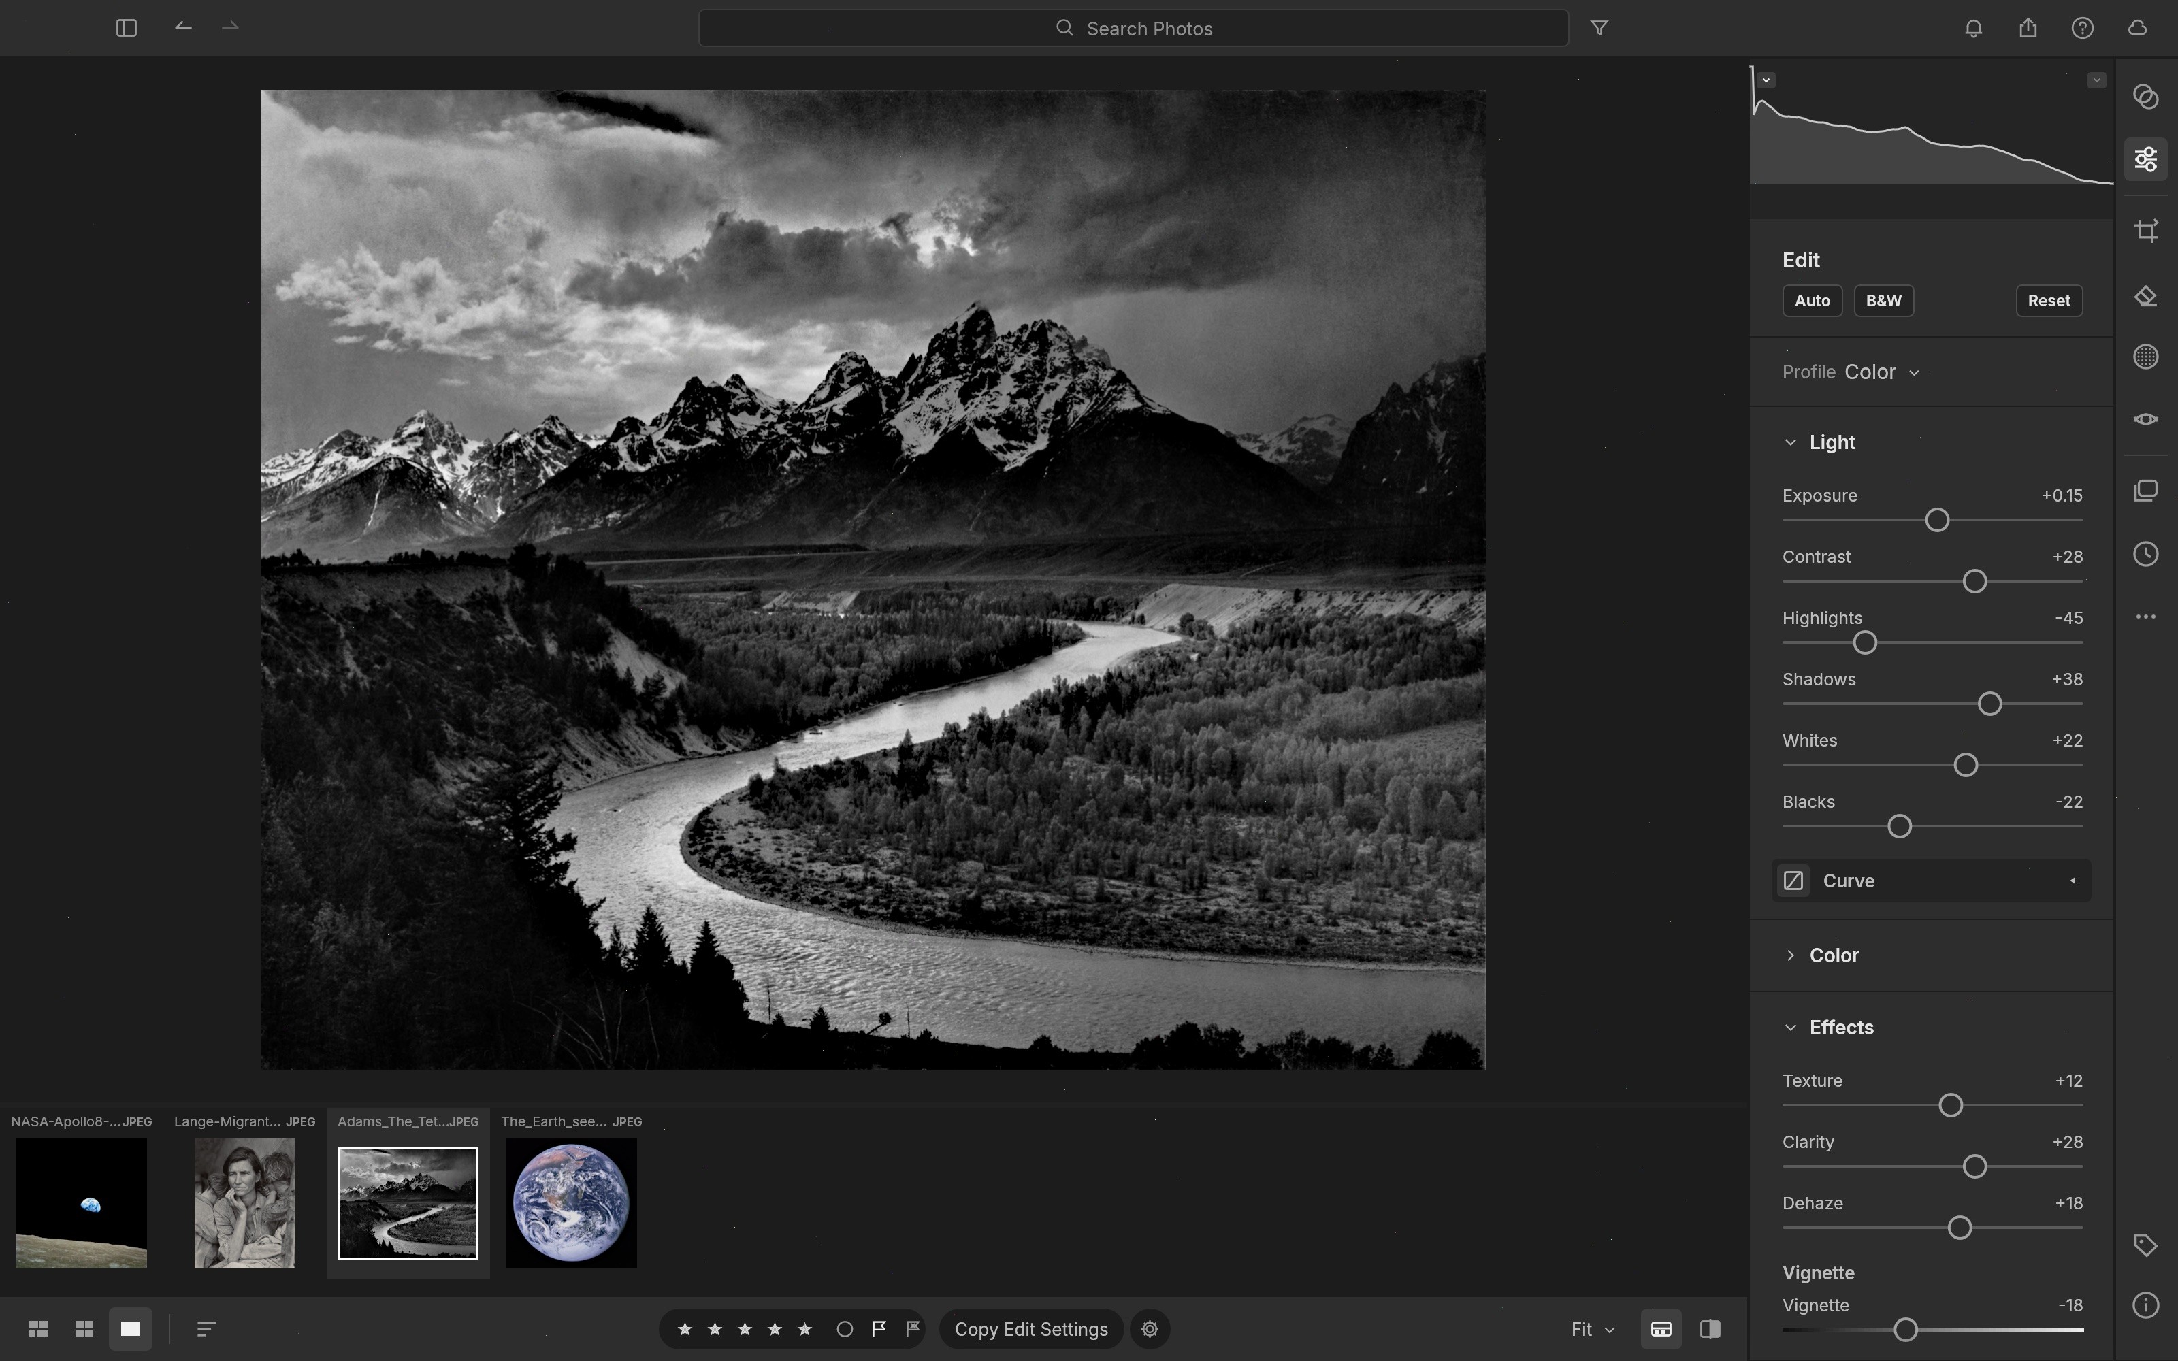Open cloud sync status icon
Image resolution: width=2178 pixels, height=1361 pixels.
(2136, 28)
